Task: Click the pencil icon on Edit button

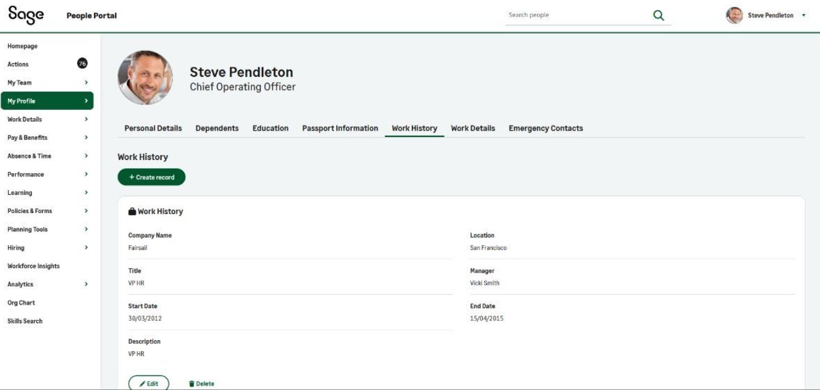Action: point(142,384)
